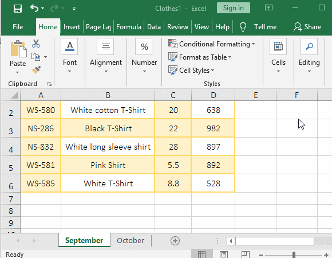
Task: Open Ribbon Display Options icon
Action: point(268,8)
